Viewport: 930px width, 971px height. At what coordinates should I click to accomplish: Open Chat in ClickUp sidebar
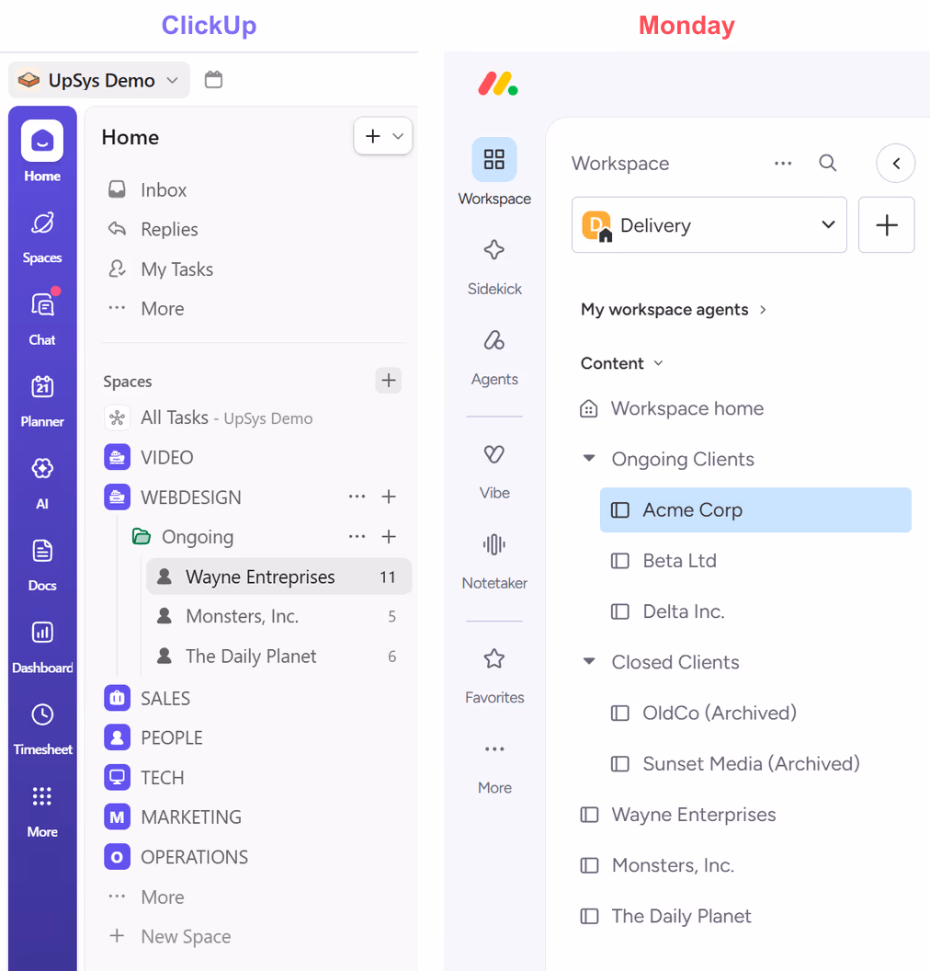coord(42,316)
